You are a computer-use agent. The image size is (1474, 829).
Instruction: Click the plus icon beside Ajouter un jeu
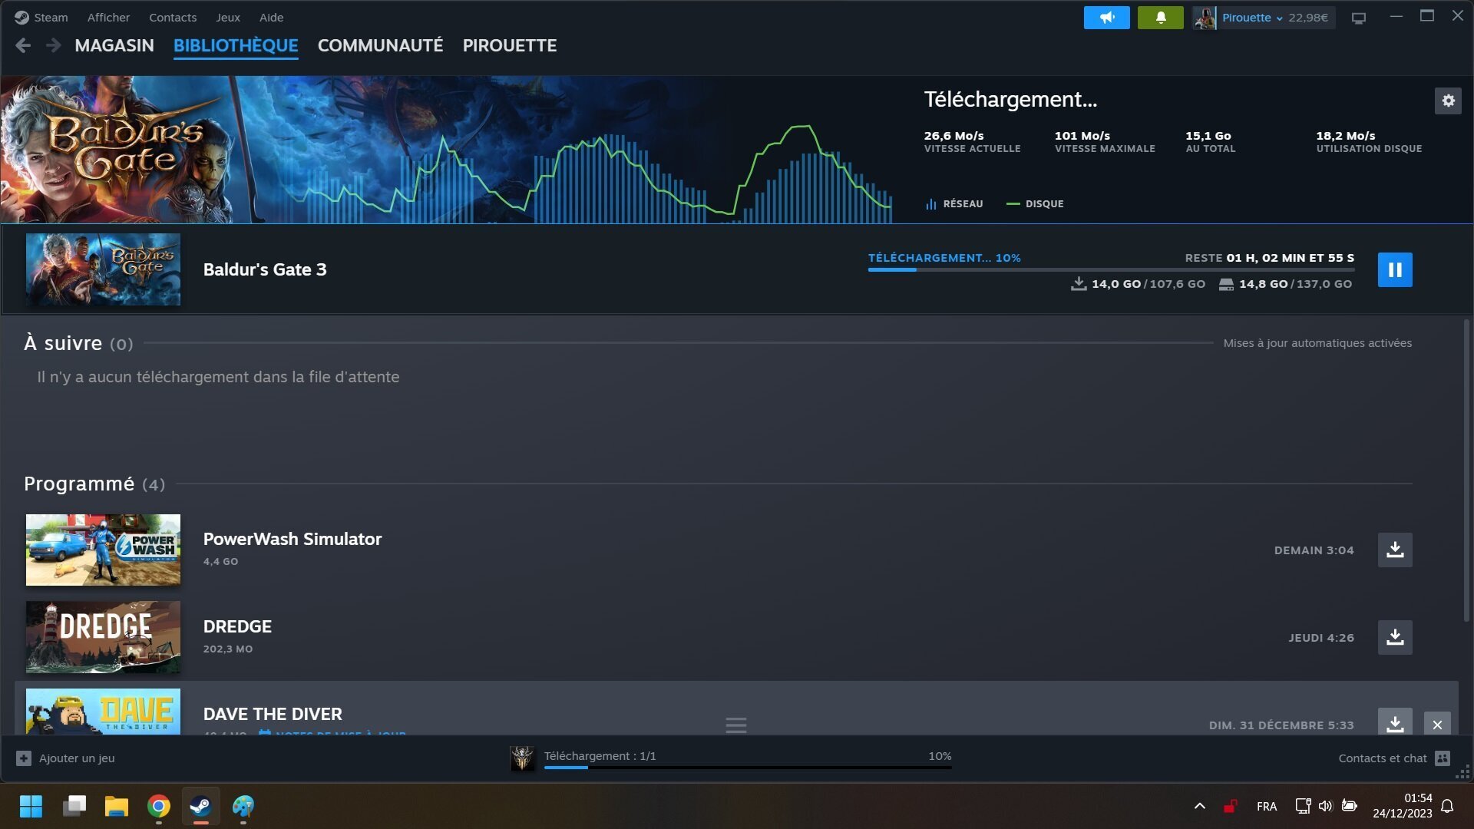click(24, 758)
